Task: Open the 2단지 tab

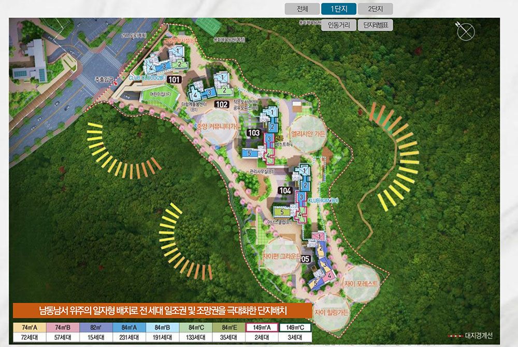Action: pyautogui.click(x=376, y=9)
